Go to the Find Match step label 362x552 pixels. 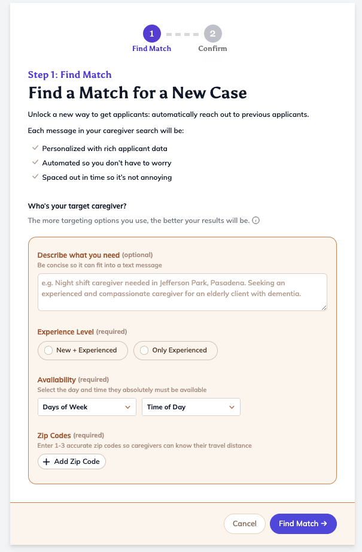pos(152,49)
